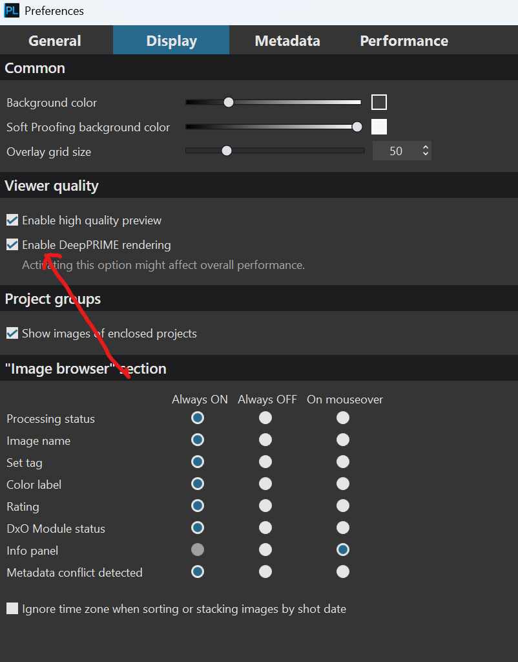Screen dimensions: 518x662
Task: Set Rating to Always OFF
Action: coord(265,506)
